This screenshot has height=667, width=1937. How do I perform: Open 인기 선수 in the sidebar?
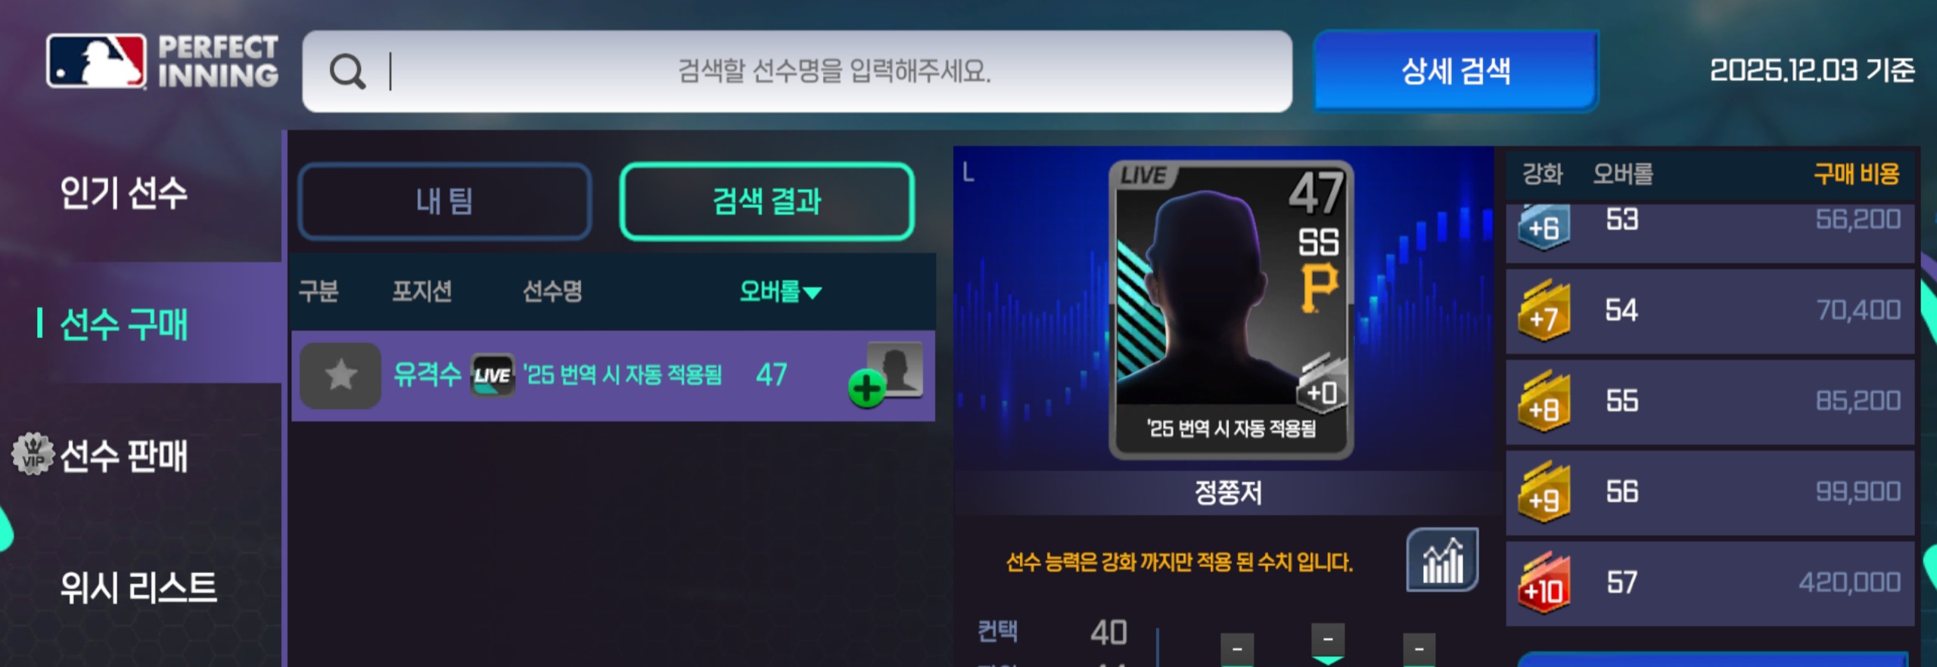pyautogui.click(x=123, y=192)
